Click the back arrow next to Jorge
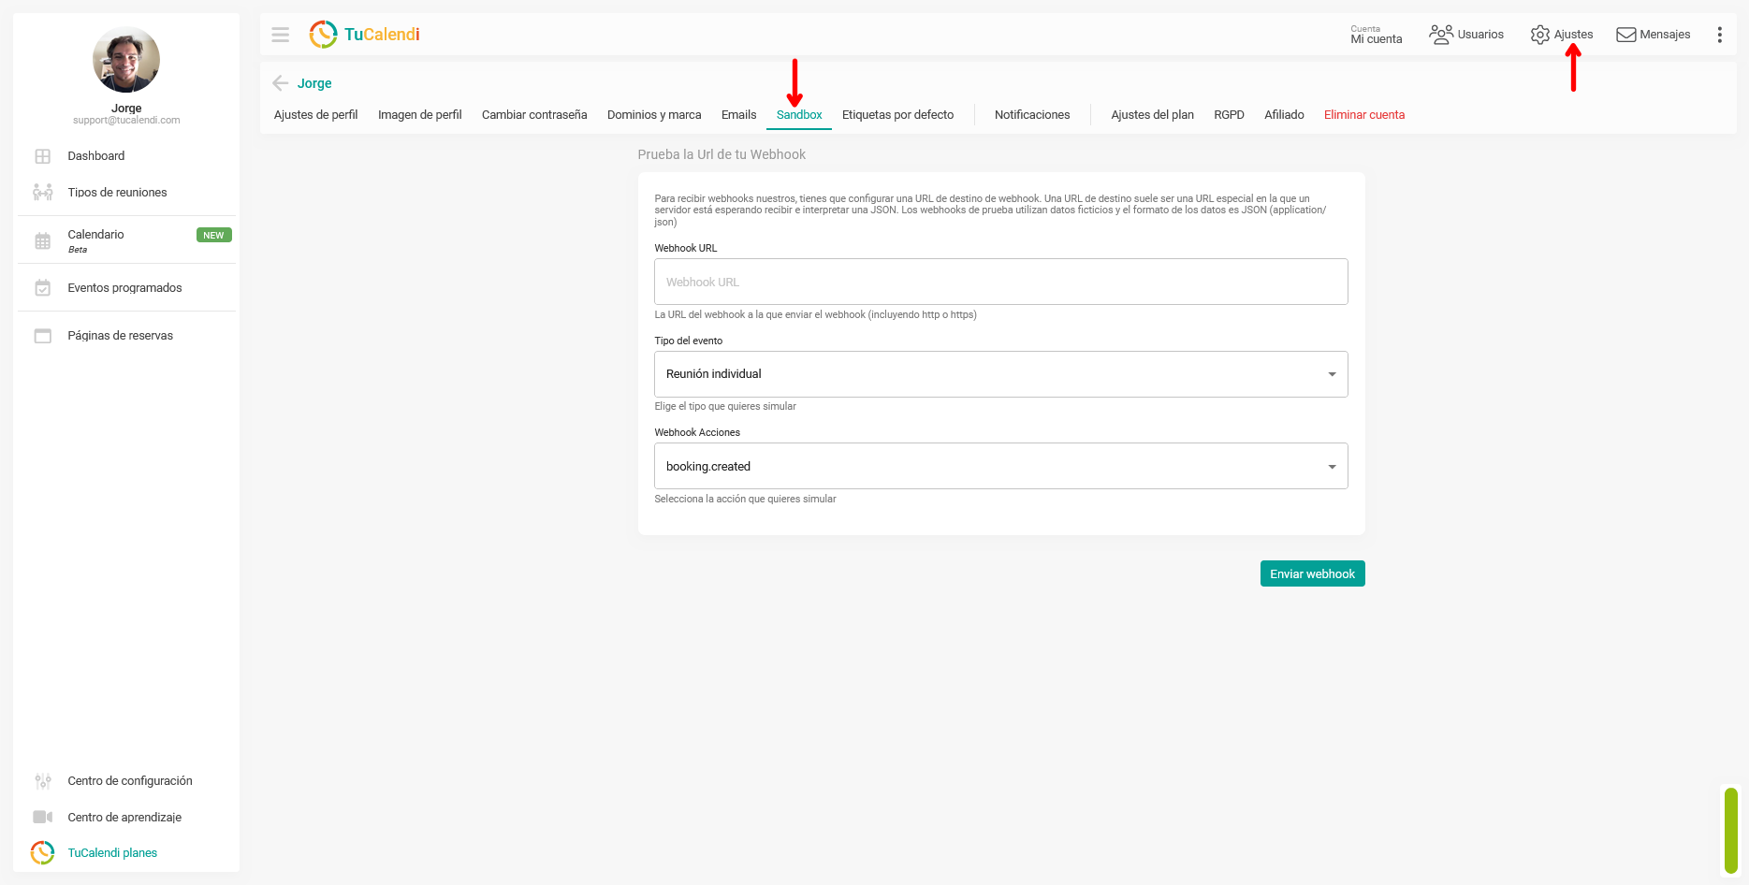This screenshot has width=1749, height=885. point(280,83)
